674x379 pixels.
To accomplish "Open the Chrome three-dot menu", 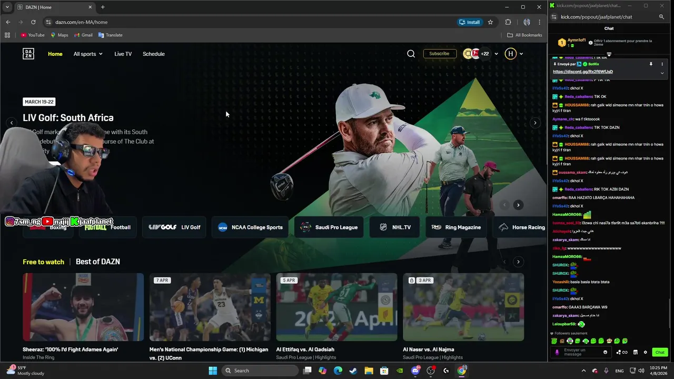I will tap(539, 22).
